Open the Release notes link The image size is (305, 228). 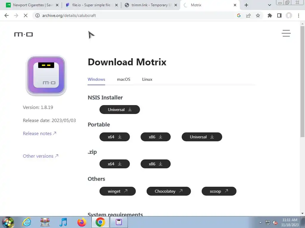click(x=40, y=133)
